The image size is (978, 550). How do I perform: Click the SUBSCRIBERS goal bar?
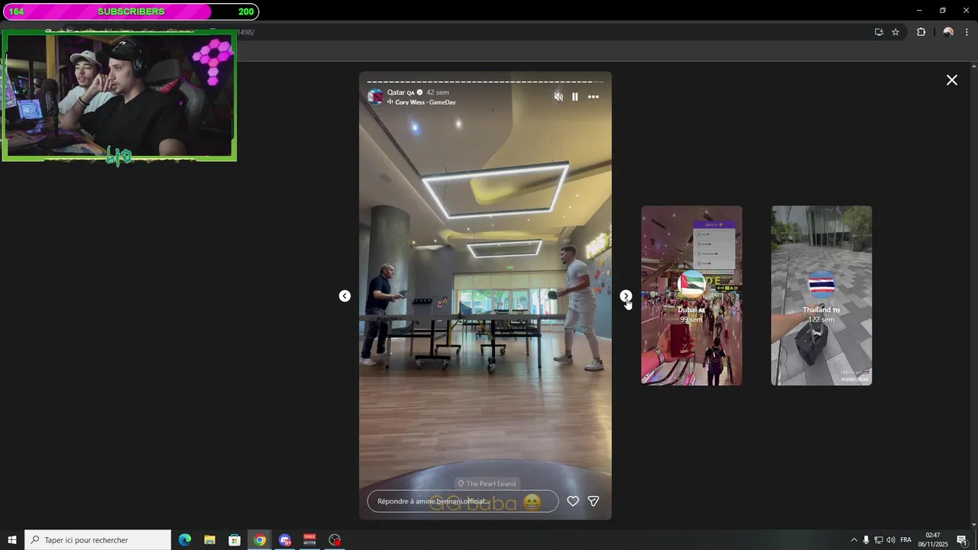tap(131, 11)
